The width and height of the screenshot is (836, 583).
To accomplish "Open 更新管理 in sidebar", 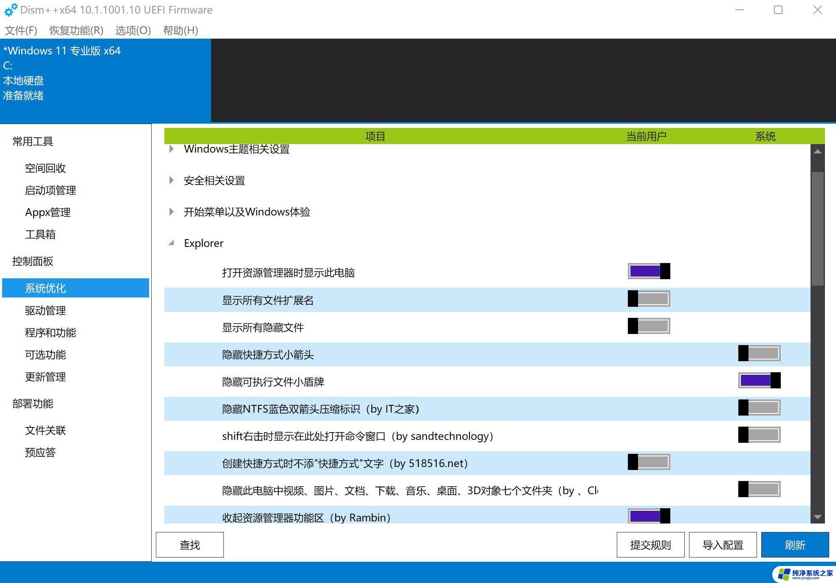I will pos(45,377).
